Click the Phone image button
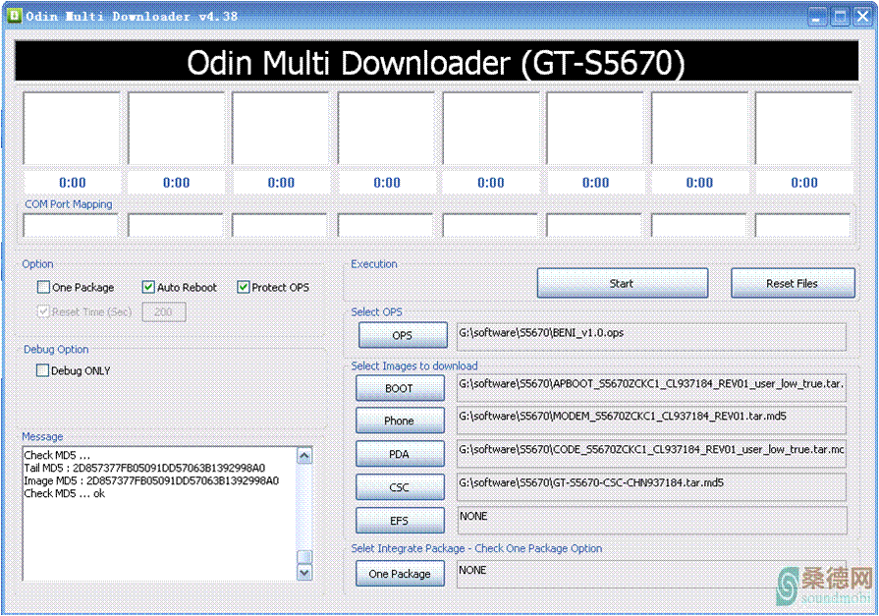Image resolution: width=879 pixels, height=616 pixels. coord(400,420)
